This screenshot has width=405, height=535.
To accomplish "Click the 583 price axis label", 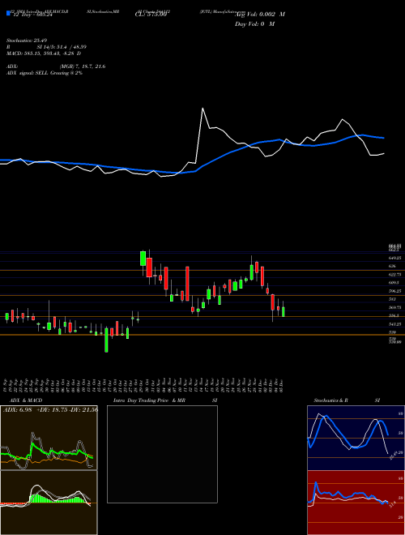I will 392,299.
